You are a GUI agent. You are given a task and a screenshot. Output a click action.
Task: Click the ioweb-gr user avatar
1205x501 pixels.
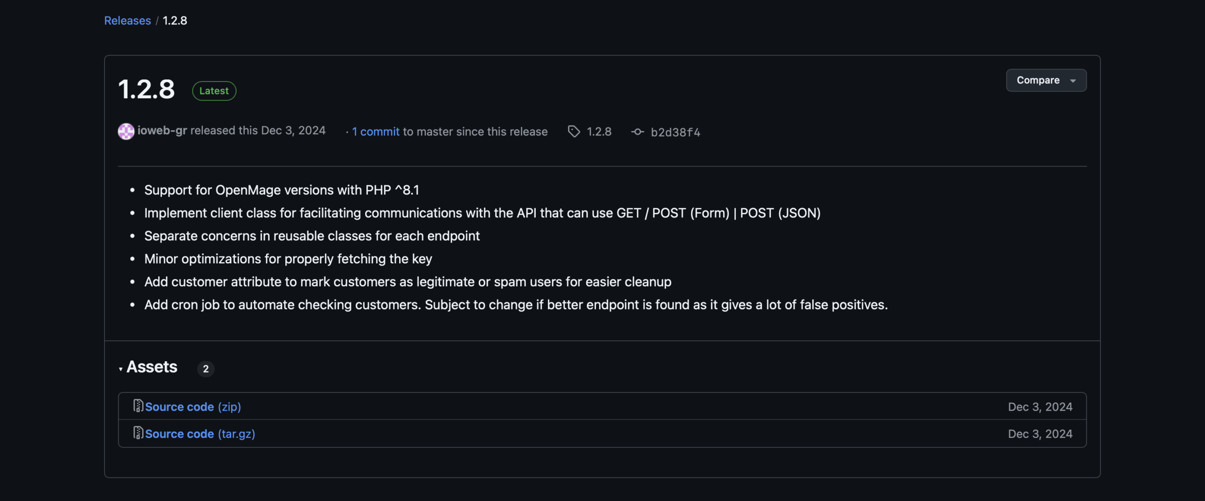[x=126, y=131]
